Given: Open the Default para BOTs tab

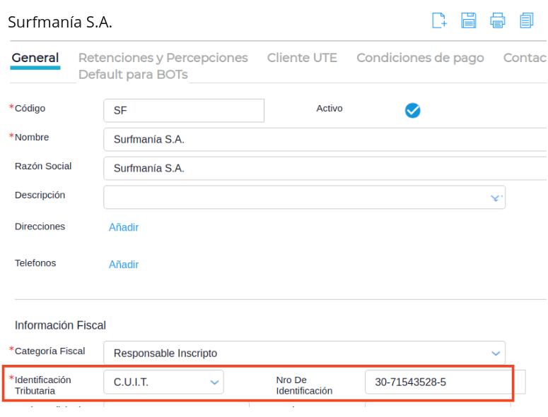Looking at the screenshot, I should click(133, 74).
